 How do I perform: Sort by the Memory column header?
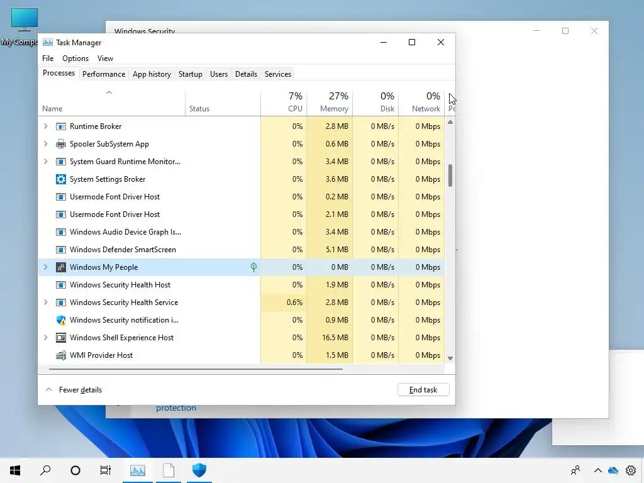[330, 103]
